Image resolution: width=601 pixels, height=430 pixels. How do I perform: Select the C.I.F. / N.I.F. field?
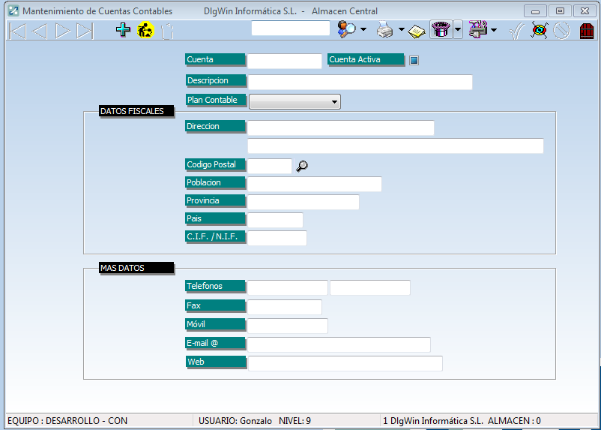pos(277,238)
